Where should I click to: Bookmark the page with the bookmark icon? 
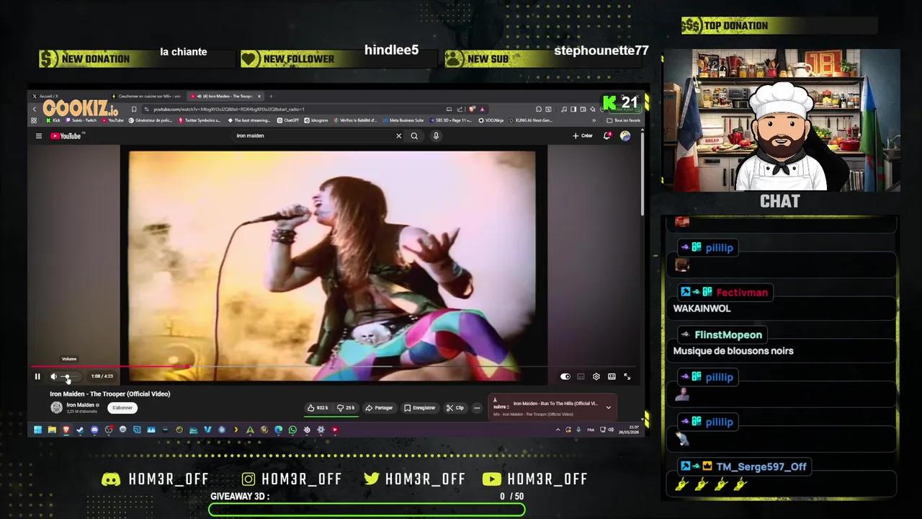pyautogui.click(x=133, y=110)
